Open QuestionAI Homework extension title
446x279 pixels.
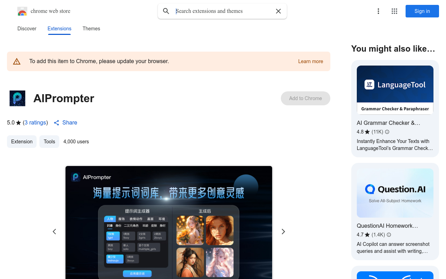point(387,226)
